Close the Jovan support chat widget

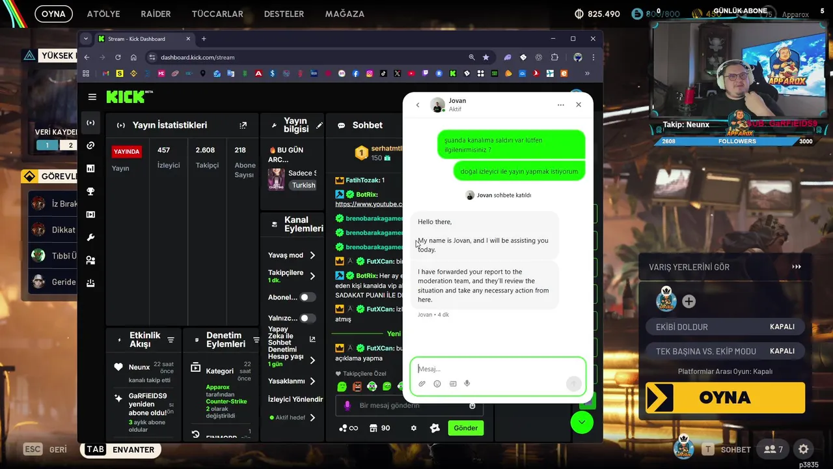point(579,105)
